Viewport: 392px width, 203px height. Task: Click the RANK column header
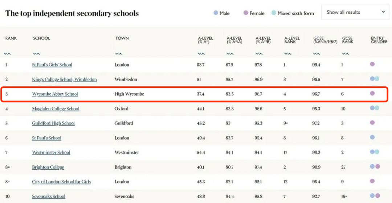coord(11,38)
